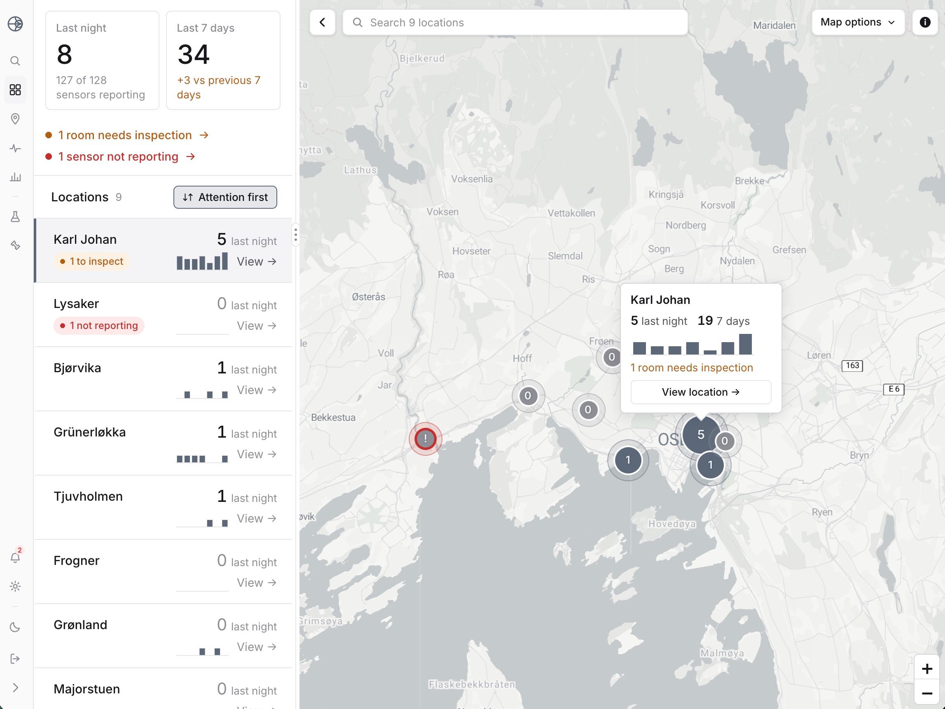Click the panel resize handle dots
This screenshot has height=709, width=945.
click(x=296, y=235)
